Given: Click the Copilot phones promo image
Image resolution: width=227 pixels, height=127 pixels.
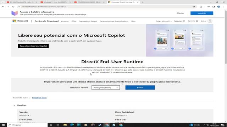Looking at the screenshot, I should (179, 40).
